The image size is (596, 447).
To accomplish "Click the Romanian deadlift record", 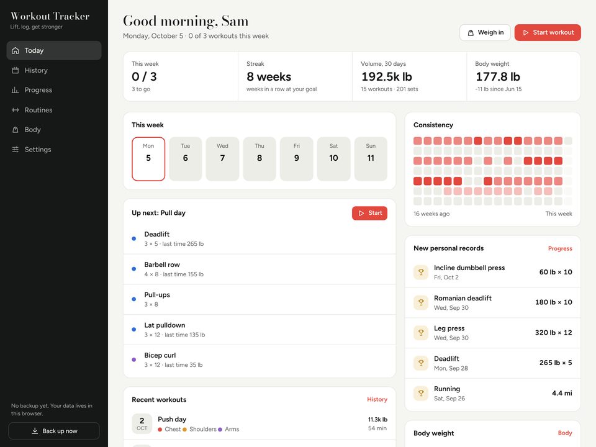I will 492,302.
